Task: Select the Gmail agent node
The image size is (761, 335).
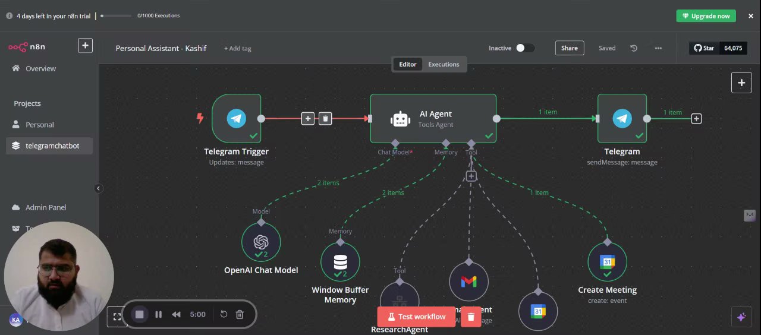Action: point(468,282)
